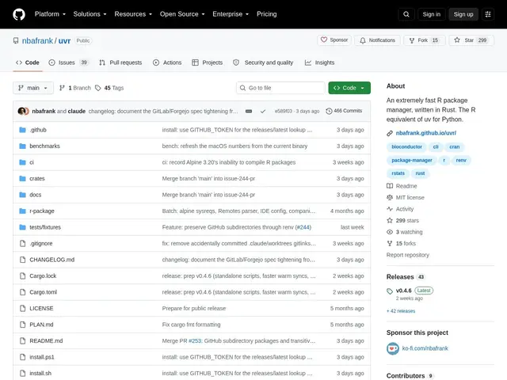The width and height of the screenshot is (507, 380).
Task: Click the package-manager topic tag
Action: [412, 160]
